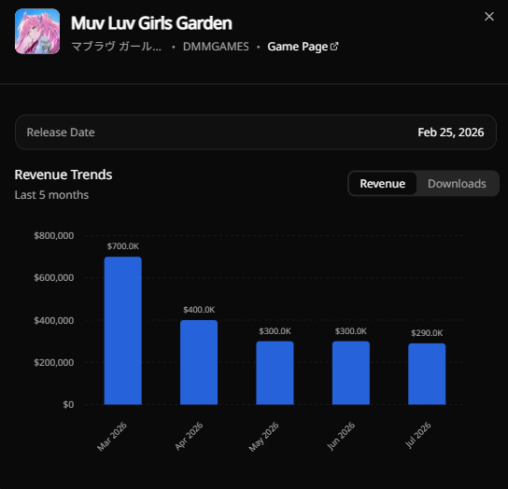Click the Jun 2026 x-axis label
This screenshot has width=508, height=489.
[341, 436]
